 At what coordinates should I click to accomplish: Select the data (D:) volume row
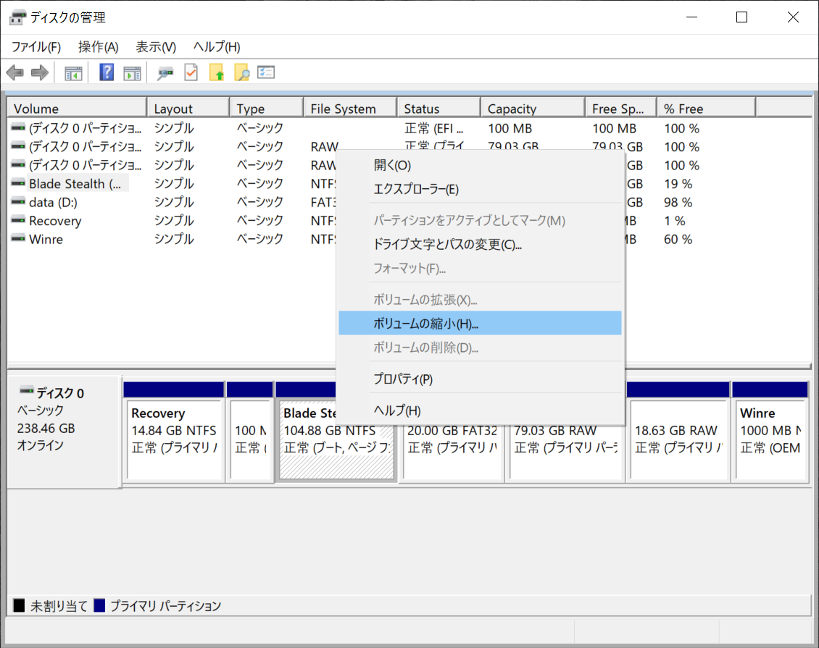(x=53, y=202)
